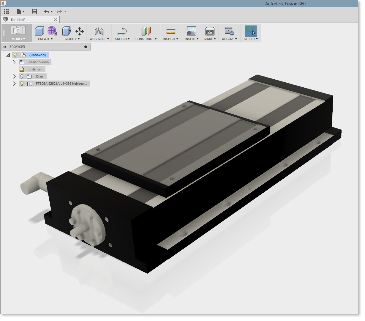The height and width of the screenshot is (321, 365).
Task: Click the Undo arrow button
Action: point(46,12)
